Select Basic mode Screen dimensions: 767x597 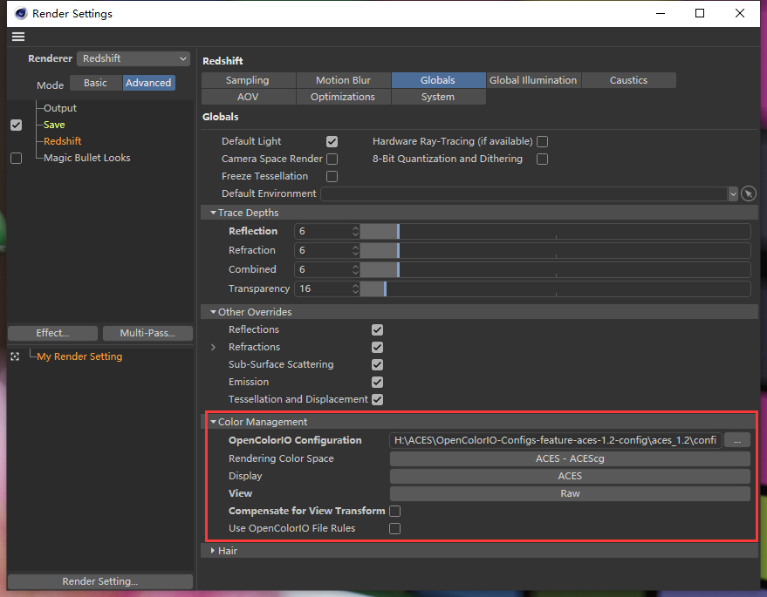tap(95, 83)
